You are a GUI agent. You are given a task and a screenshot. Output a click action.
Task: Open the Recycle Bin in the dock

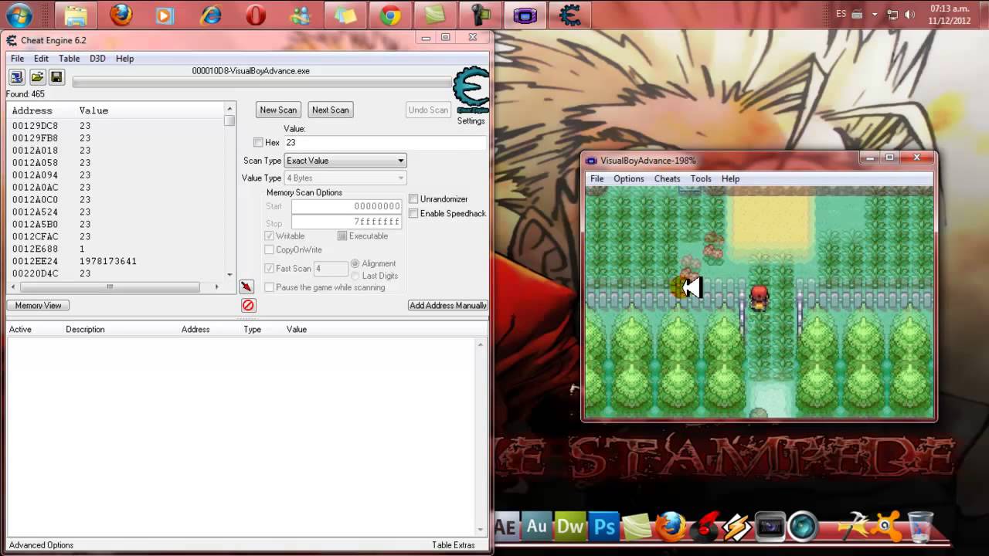(920, 527)
